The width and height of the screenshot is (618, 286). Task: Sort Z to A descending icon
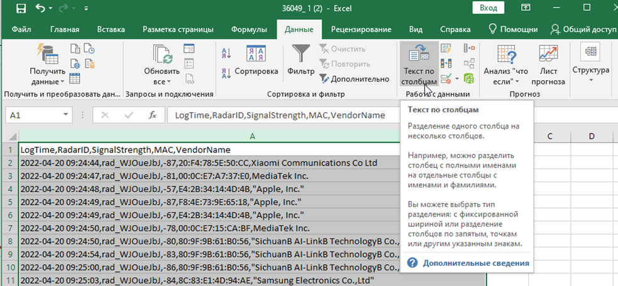click(x=226, y=73)
